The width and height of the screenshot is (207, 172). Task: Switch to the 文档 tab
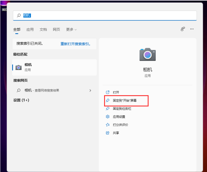click(x=43, y=29)
